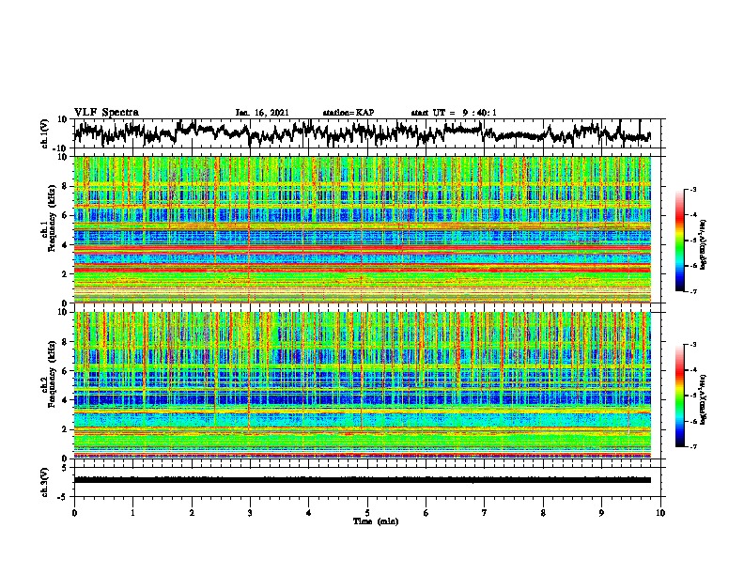Click the date text "Jan. 16, 2021"
This screenshot has width=744, height=575.
point(262,113)
